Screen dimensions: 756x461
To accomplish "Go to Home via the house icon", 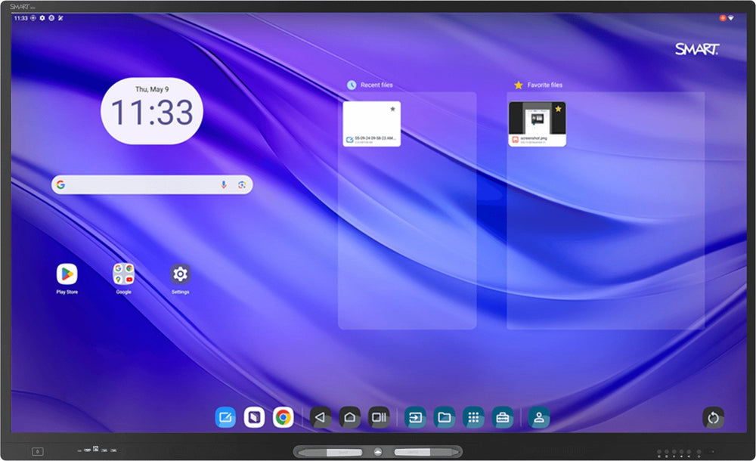I will point(349,417).
